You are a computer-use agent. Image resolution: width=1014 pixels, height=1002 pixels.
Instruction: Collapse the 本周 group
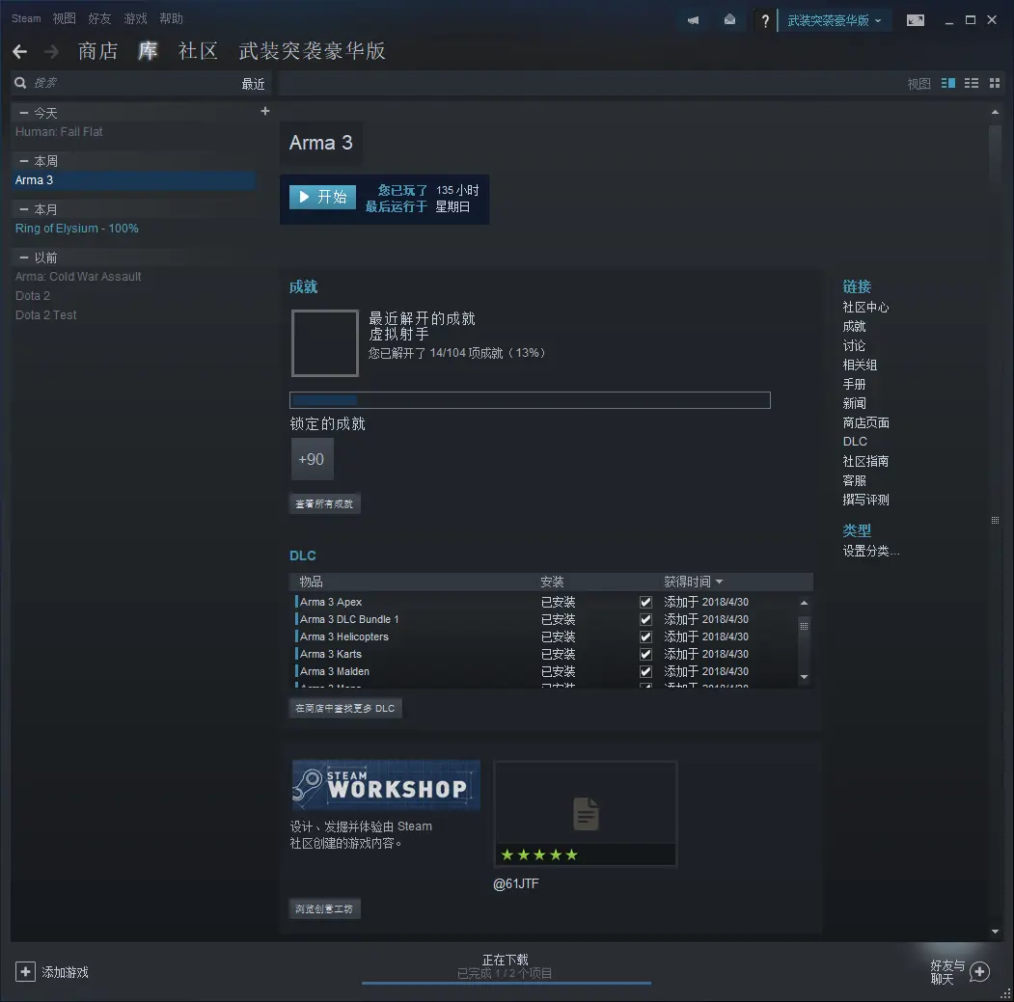tap(24, 161)
